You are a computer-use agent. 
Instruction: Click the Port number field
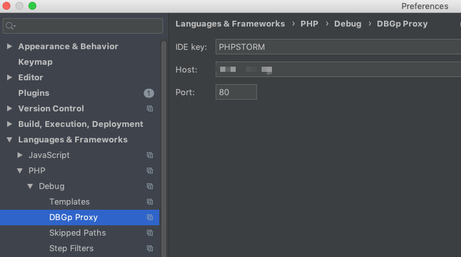[236, 92]
